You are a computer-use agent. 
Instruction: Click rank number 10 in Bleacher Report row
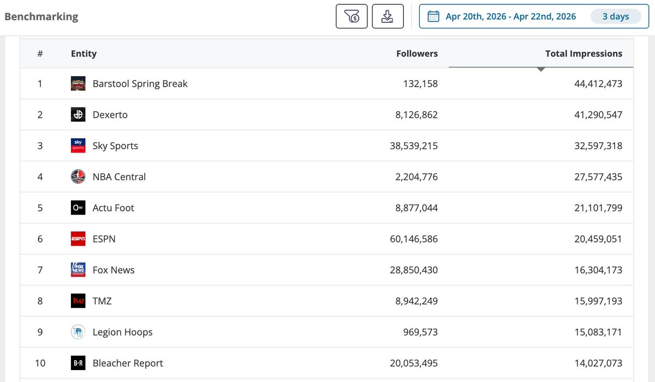(x=40, y=363)
